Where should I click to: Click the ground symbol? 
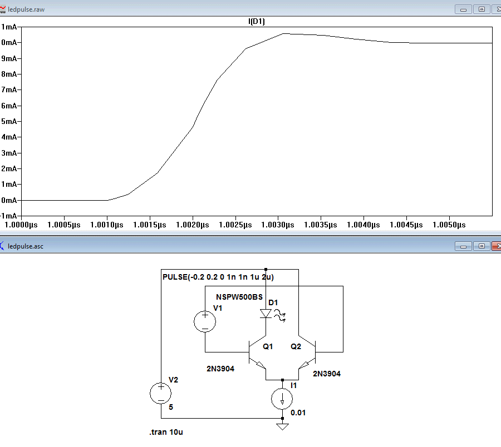[x=282, y=426]
